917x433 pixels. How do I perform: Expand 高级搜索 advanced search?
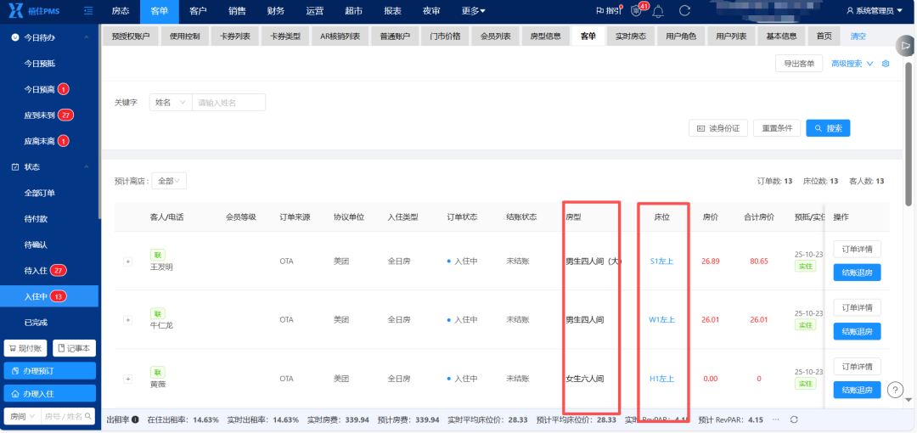852,63
